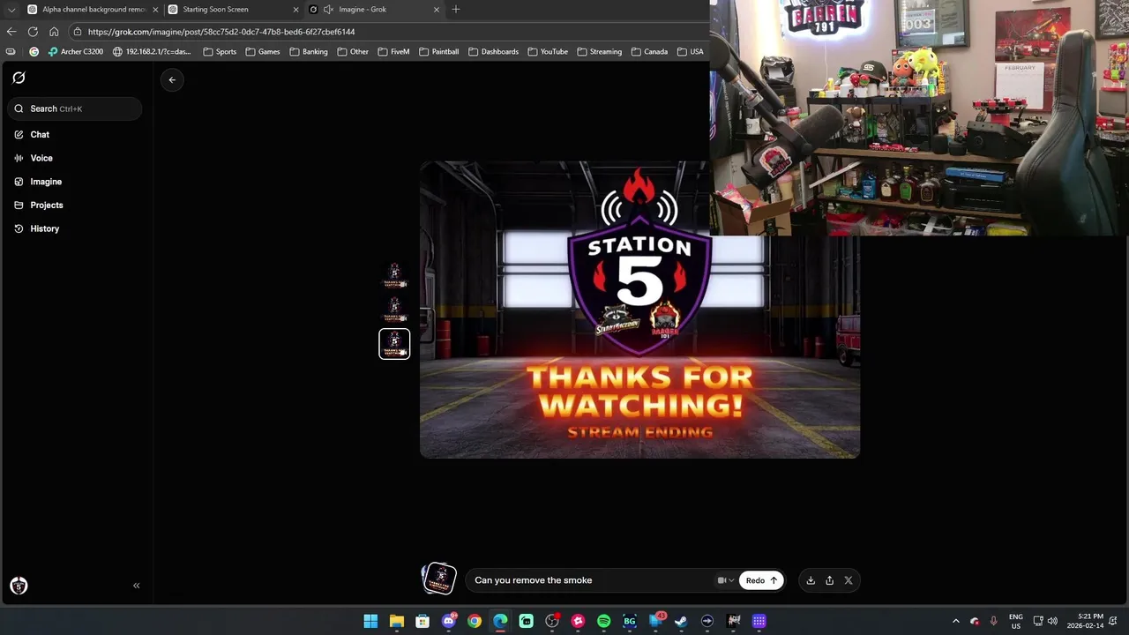The image size is (1129, 635).
Task: Click the Redo button
Action: (x=761, y=580)
